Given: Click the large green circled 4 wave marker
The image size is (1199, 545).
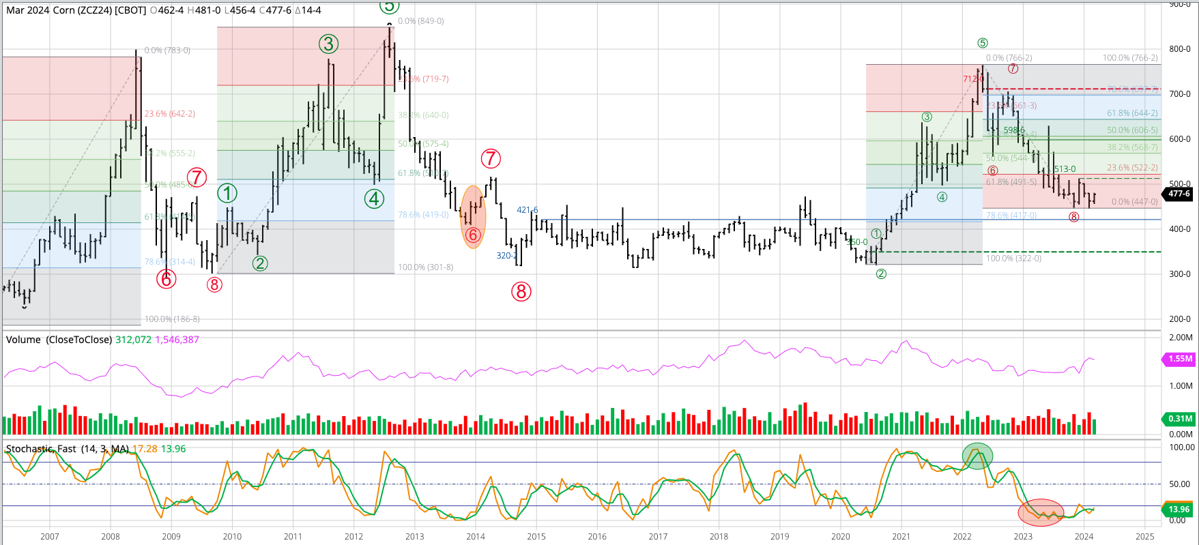Looking at the screenshot, I should 374,198.
